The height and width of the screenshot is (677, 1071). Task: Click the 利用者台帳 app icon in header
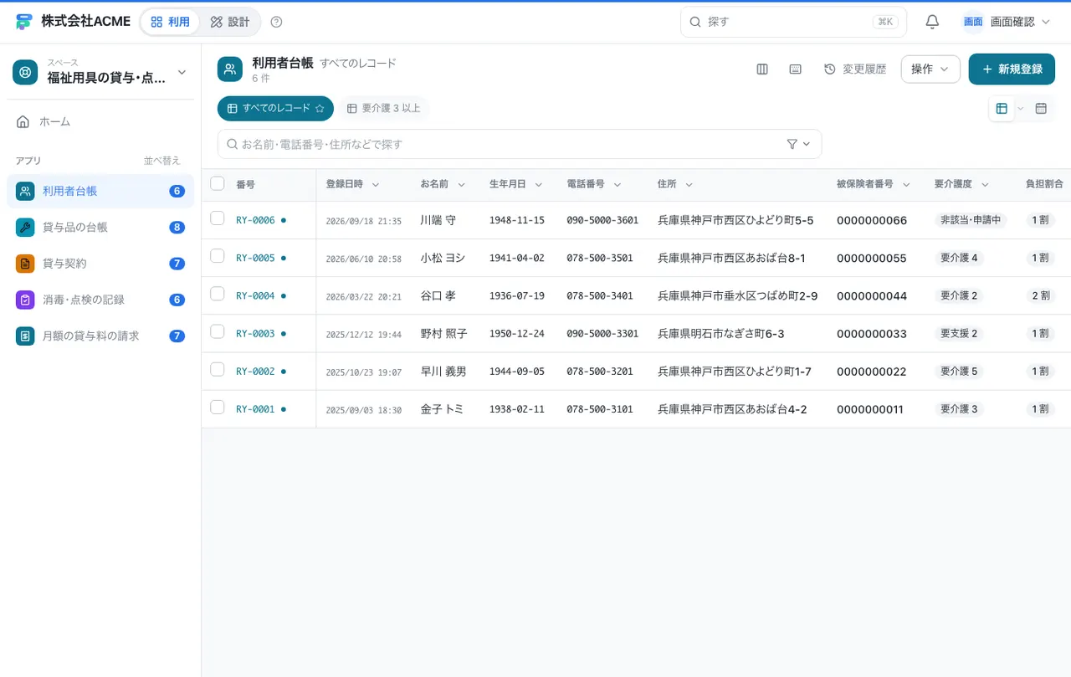coord(230,69)
